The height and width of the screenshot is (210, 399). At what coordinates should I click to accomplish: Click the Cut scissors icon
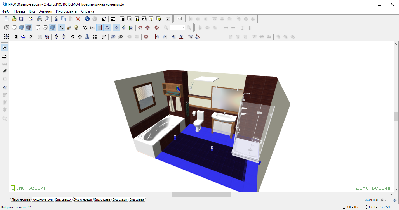pyautogui.click(x=56, y=19)
